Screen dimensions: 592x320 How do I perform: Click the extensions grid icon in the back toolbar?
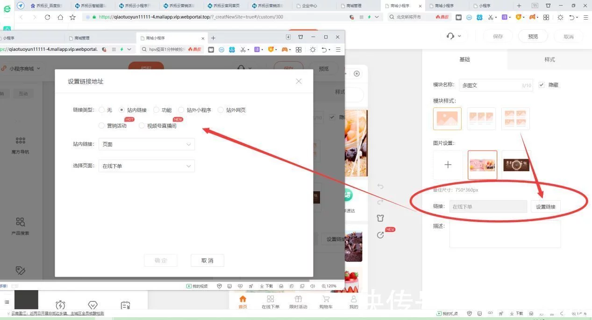pyautogui.click(x=546, y=17)
